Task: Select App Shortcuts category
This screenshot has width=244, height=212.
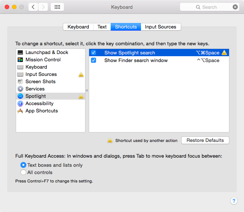Action: 50,111
